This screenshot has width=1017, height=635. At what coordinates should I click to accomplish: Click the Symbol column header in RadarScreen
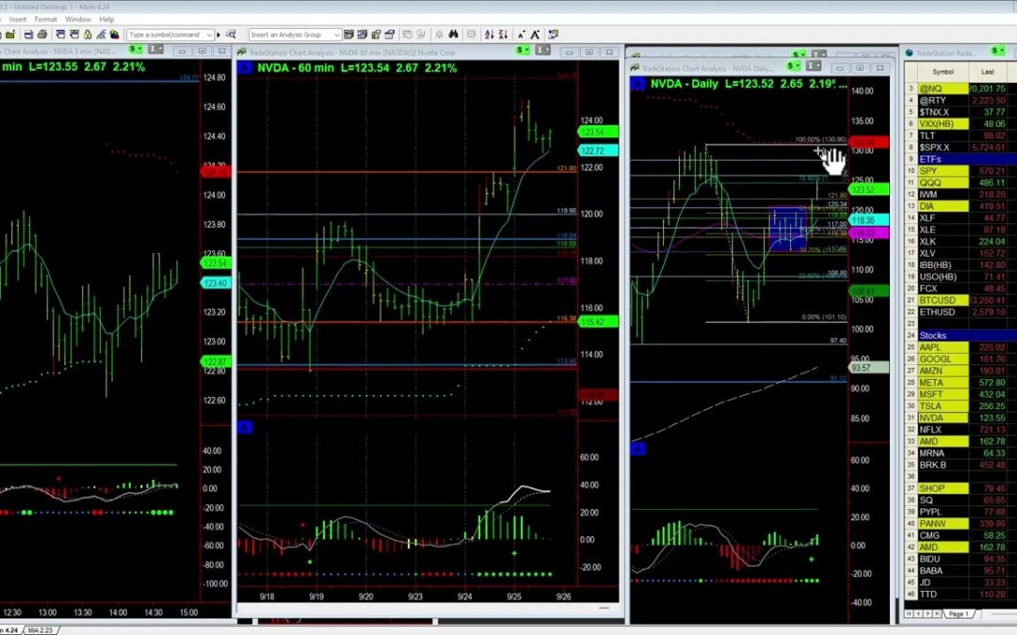coord(943,71)
